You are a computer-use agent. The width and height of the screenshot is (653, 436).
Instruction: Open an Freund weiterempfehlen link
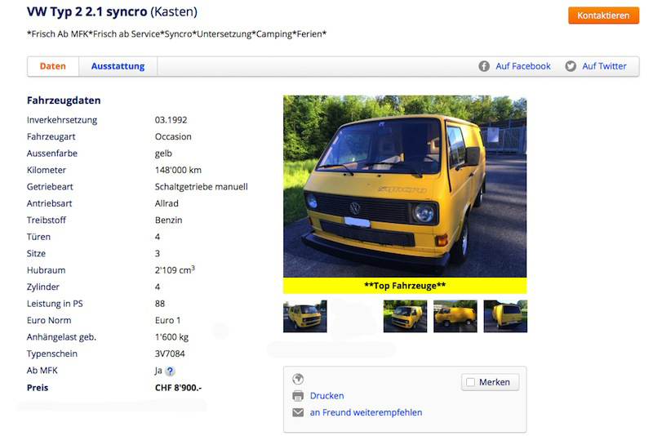(366, 412)
